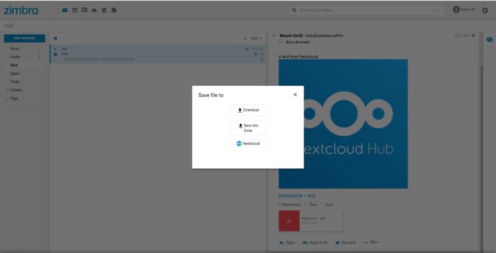Viewport: 496px width, 253px height.
Task: Open the puzzle-piece integrations icon
Action: pos(114,10)
